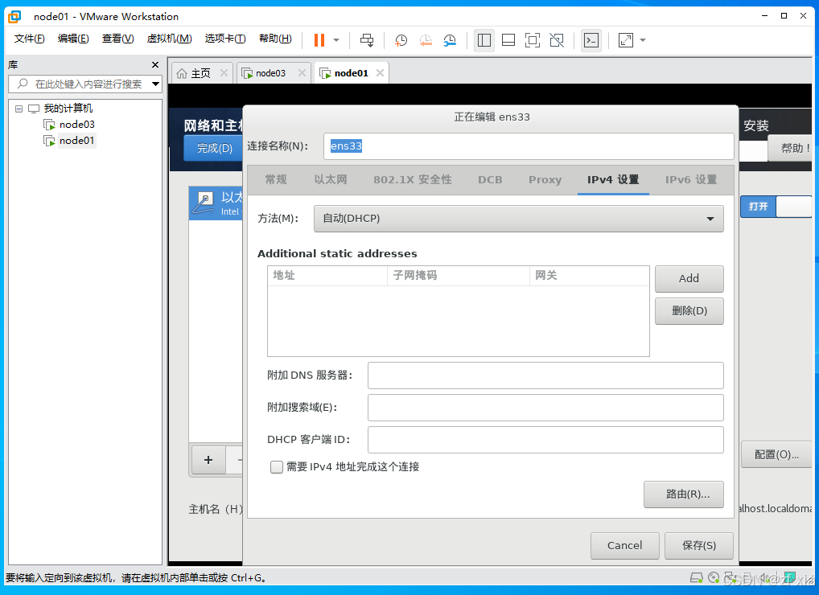The width and height of the screenshot is (819, 595).
Task: Toggle the network 打开 switch
Action: coord(776,207)
